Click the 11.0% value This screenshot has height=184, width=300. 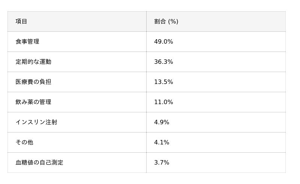[163, 102]
